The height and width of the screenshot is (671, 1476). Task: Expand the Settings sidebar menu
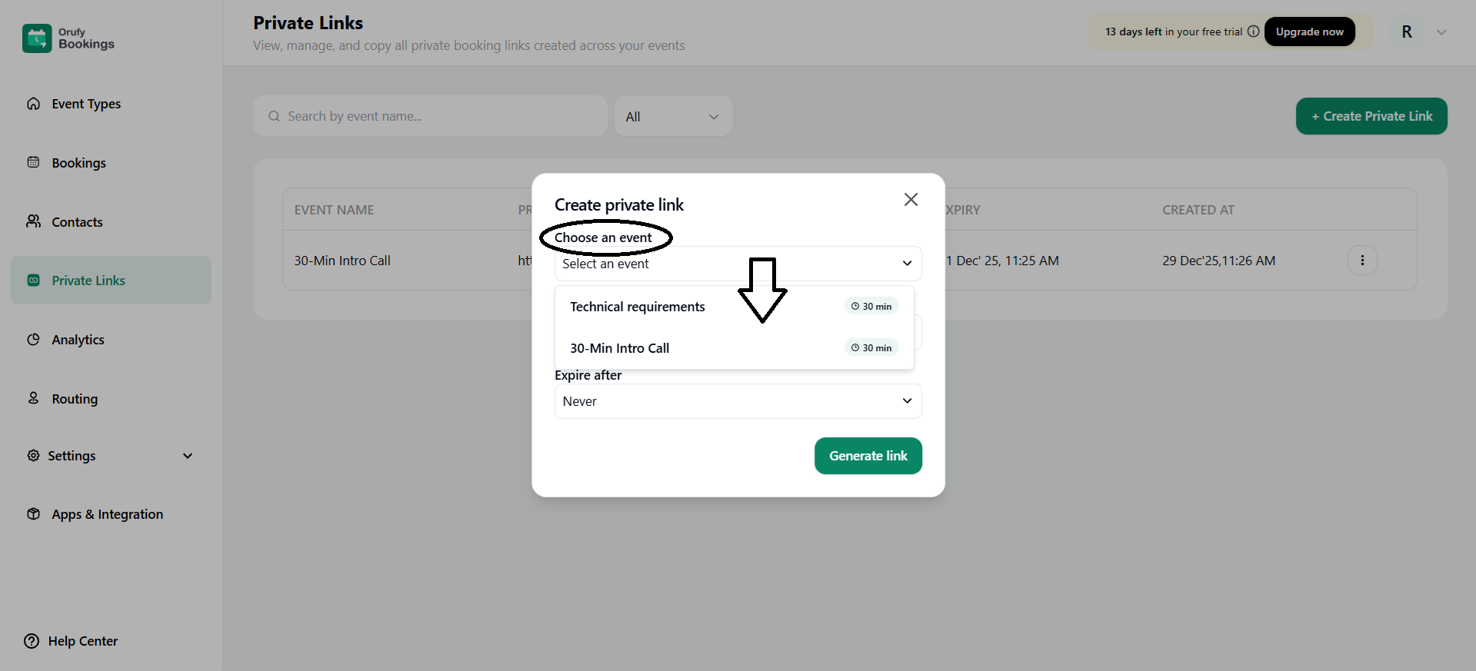pos(187,456)
